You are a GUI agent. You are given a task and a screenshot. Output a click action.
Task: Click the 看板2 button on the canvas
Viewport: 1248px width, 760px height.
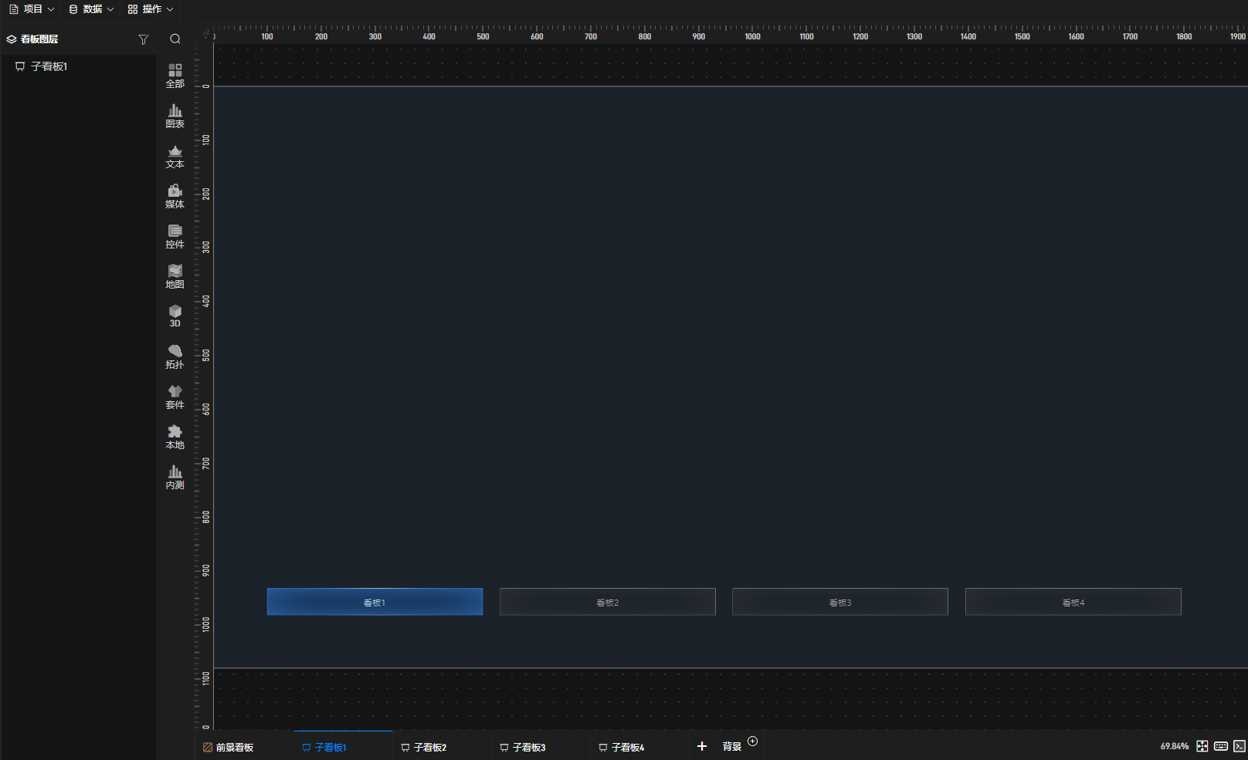pyautogui.click(x=607, y=602)
